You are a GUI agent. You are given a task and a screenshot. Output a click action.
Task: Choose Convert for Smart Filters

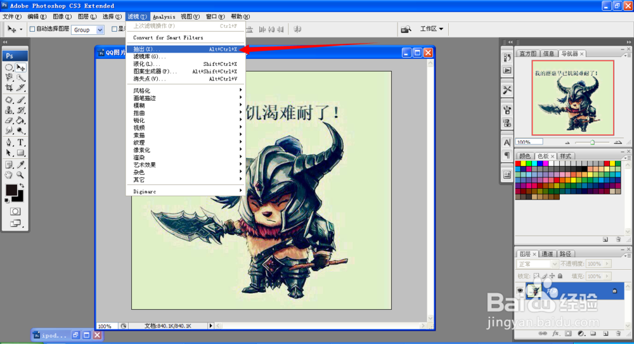pyautogui.click(x=186, y=37)
